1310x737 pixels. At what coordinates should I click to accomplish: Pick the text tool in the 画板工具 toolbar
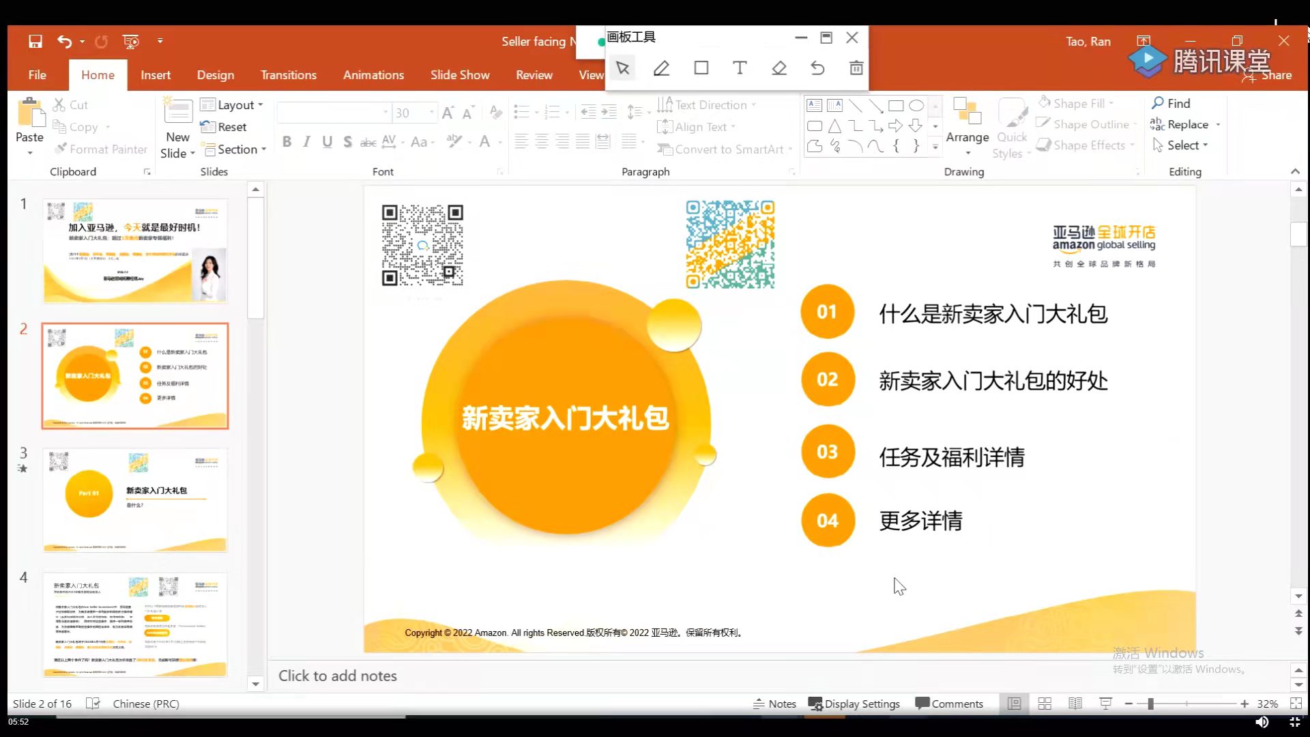coord(739,68)
